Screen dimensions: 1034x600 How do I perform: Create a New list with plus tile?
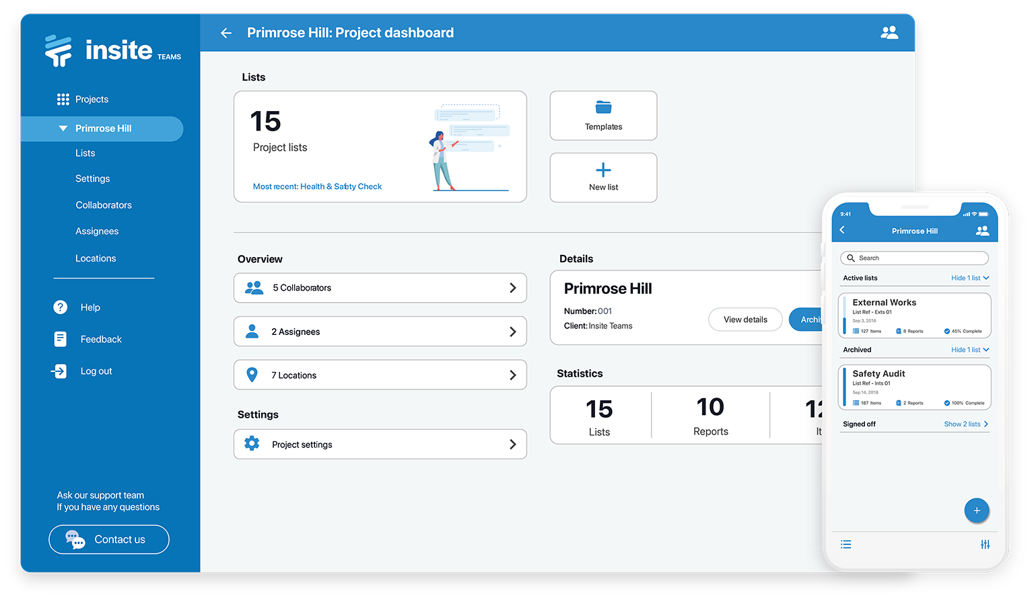click(x=603, y=178)
